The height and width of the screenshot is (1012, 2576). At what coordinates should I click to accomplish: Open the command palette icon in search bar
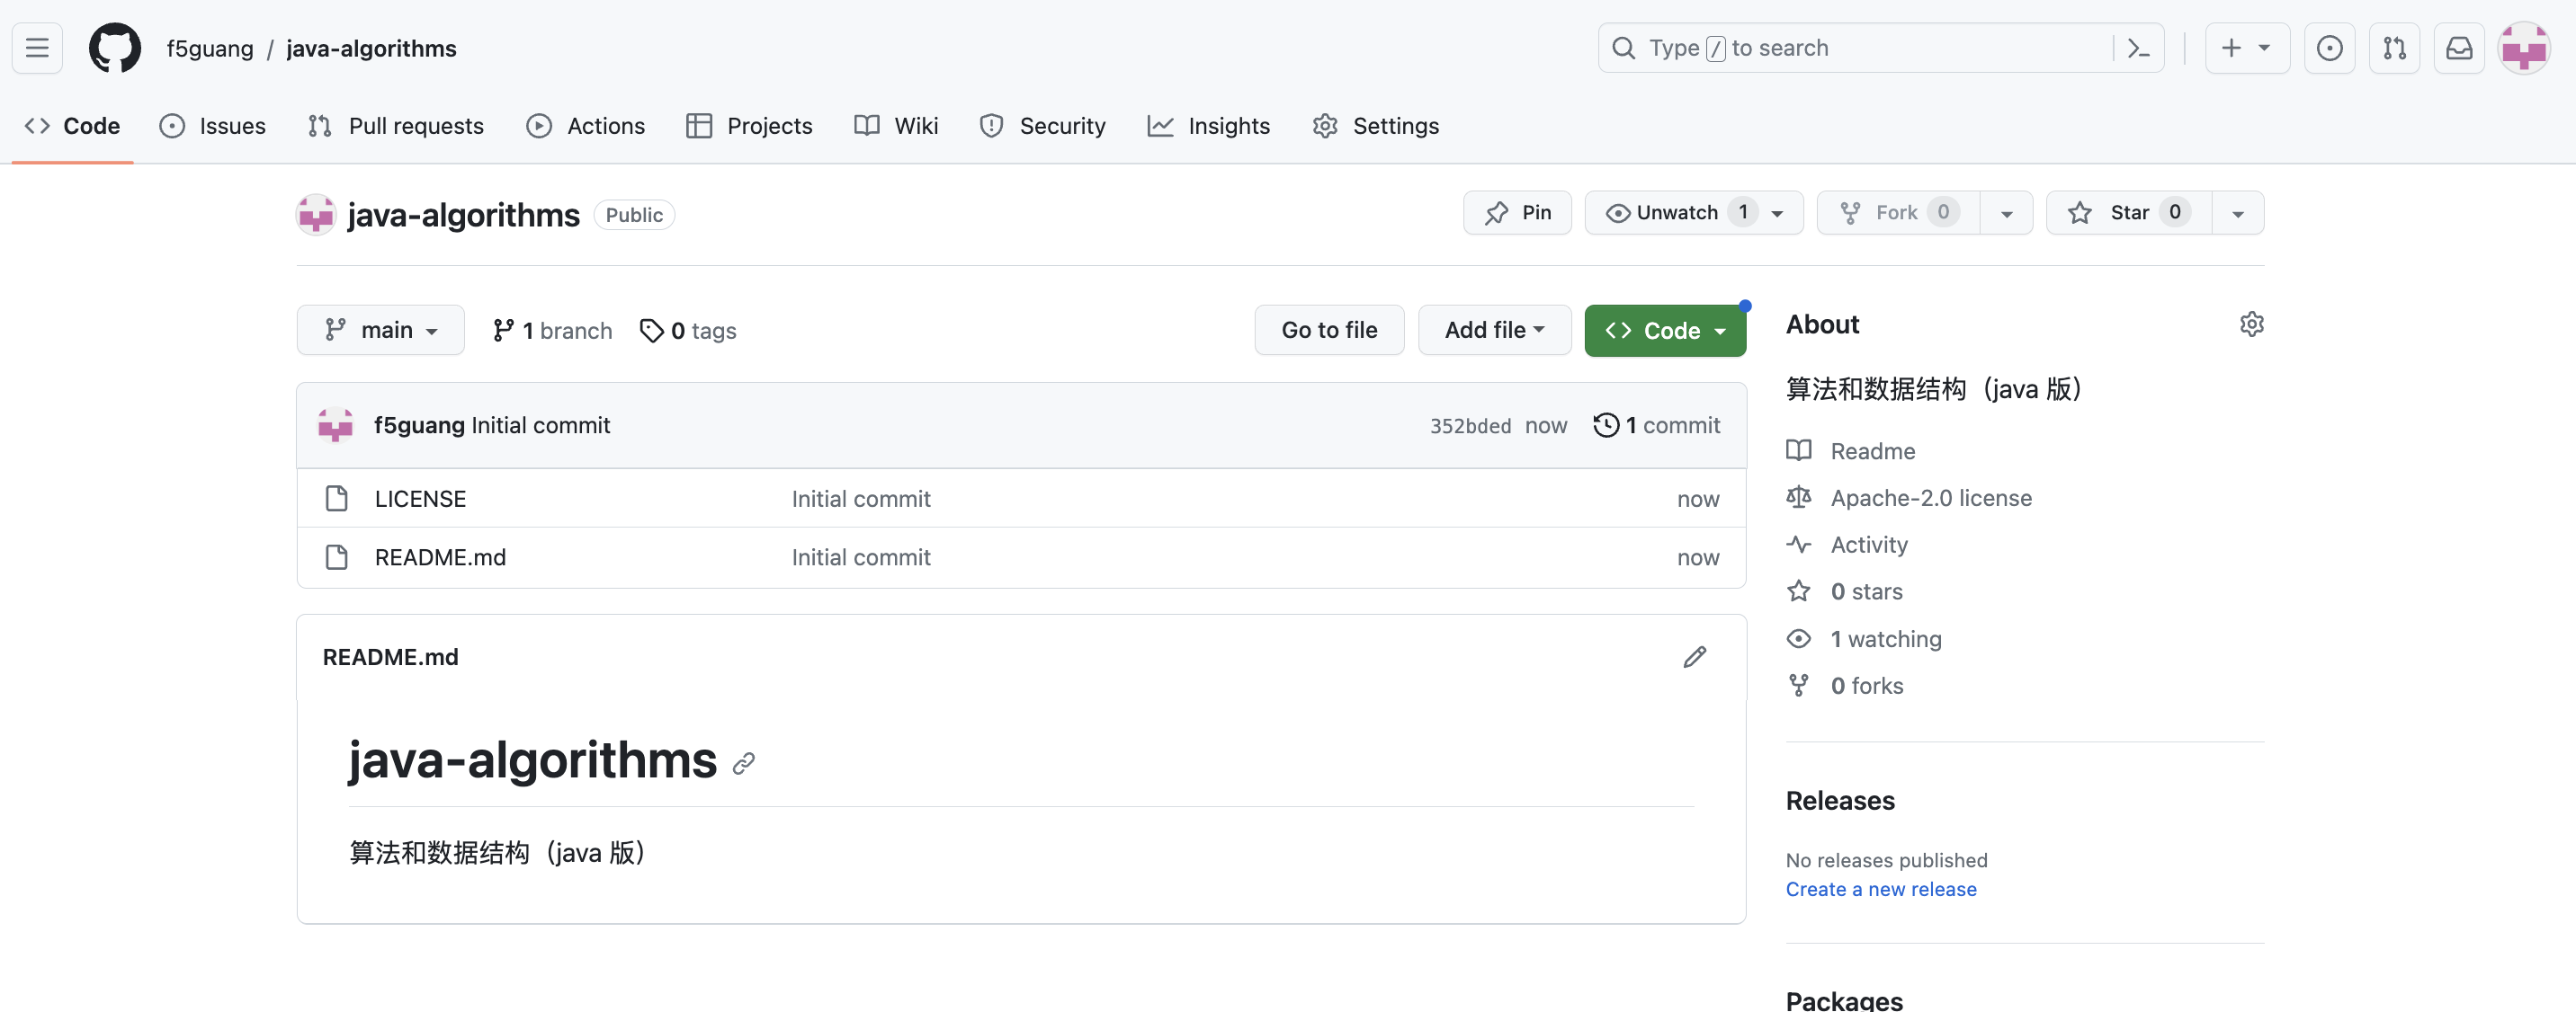point(2138,48)
